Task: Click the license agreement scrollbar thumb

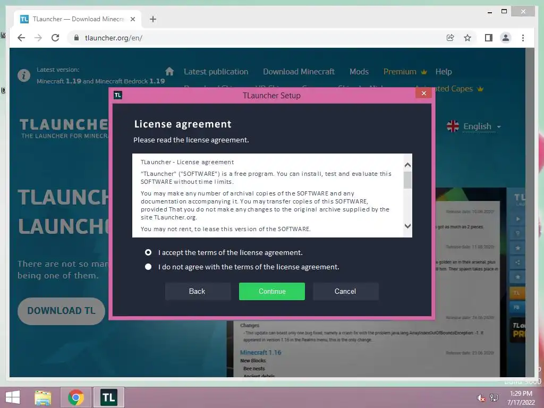Action: pos(407,180)
